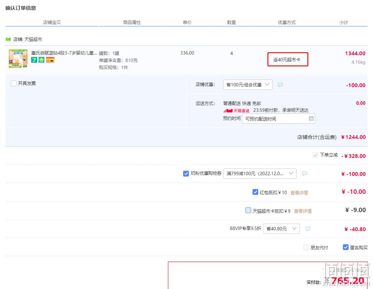Click the ¥ -9.00 supermarket card amount
Viewport: 373px width, 289px height.
coord(355,210)
